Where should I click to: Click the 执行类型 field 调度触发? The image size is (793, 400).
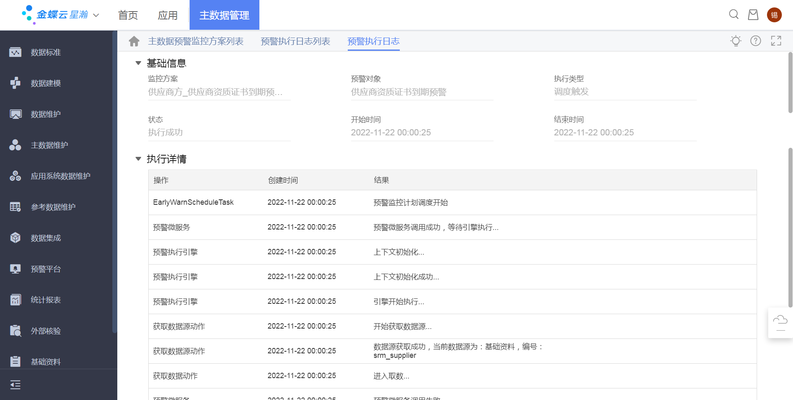(x=625, y=92)
